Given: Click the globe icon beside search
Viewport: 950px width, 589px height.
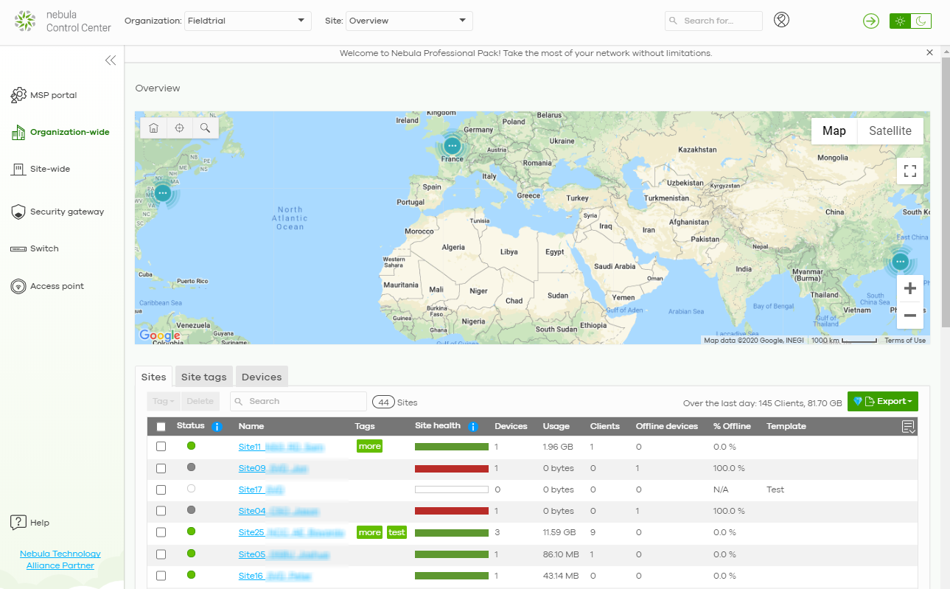Looking at the screenshot, I should pos(782,20).
